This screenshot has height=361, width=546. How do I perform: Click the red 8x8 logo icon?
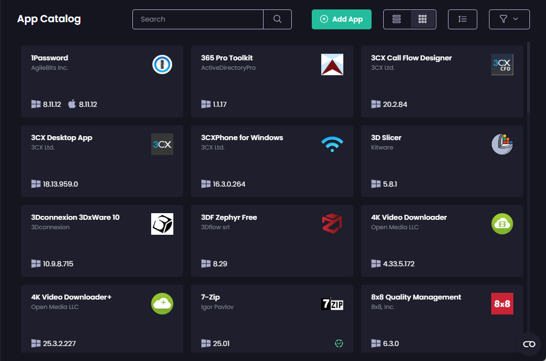[502, 303]
